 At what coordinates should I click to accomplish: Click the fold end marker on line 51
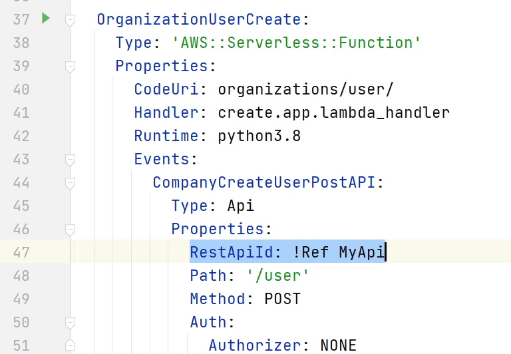click(x=70, y=345)
